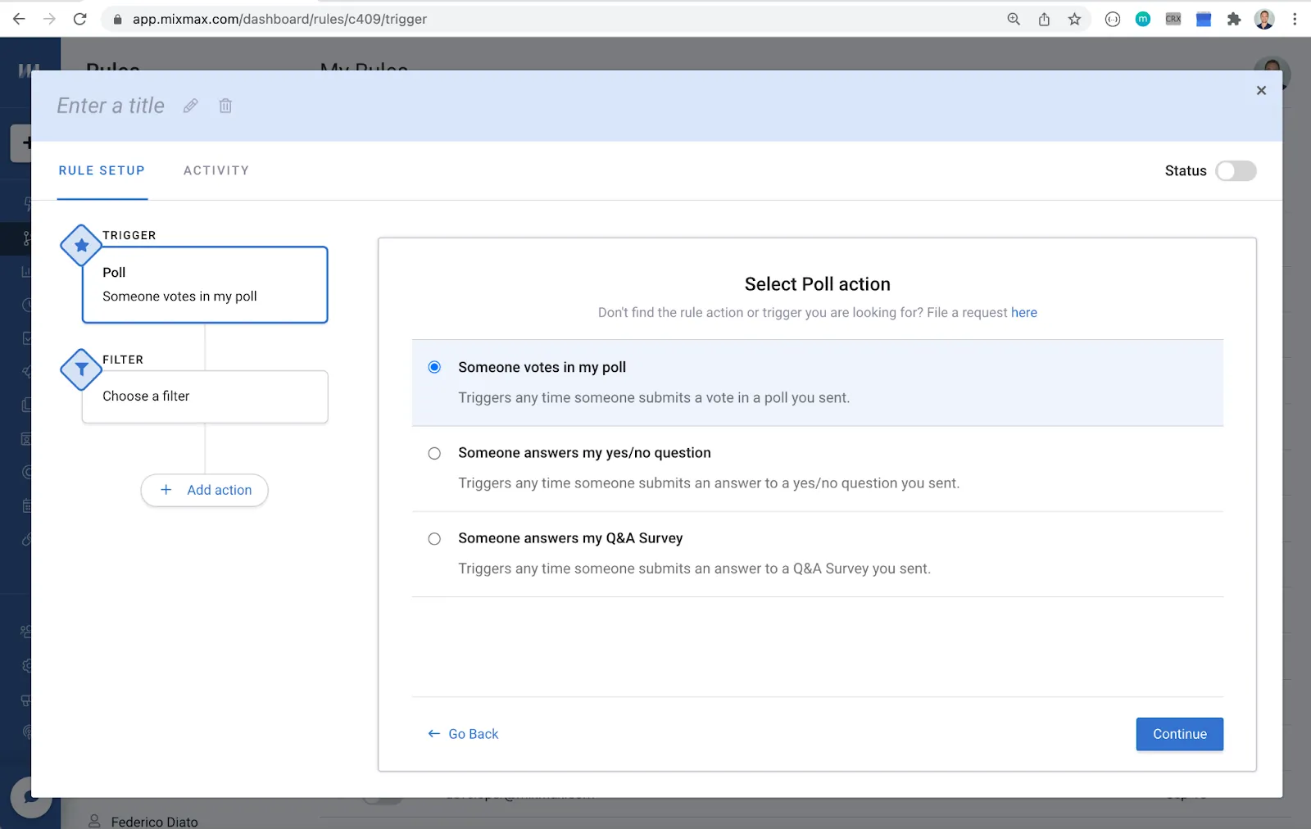Click 'Triggers any time someone submits a vote' text

click(x=654, y=397)
